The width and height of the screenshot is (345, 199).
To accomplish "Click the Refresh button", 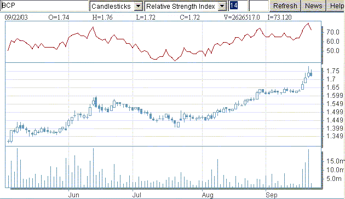I will 285,6.
